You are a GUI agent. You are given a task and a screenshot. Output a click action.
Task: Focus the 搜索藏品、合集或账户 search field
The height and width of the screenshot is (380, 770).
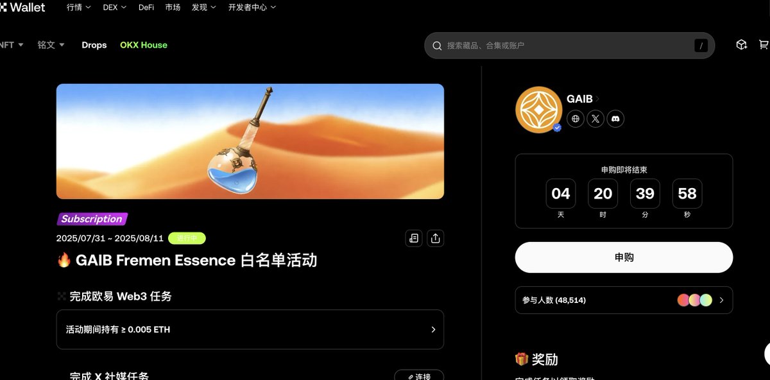click(x=569, y=46)
